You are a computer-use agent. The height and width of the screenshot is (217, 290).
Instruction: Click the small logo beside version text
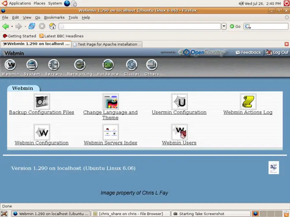click(x=273, y=168)
